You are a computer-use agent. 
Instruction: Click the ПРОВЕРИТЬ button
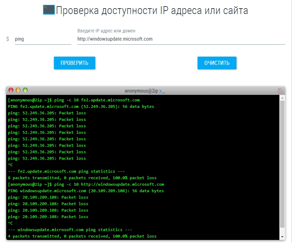(74, 63)
